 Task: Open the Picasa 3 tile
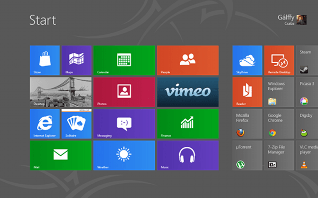pos(307,92)
